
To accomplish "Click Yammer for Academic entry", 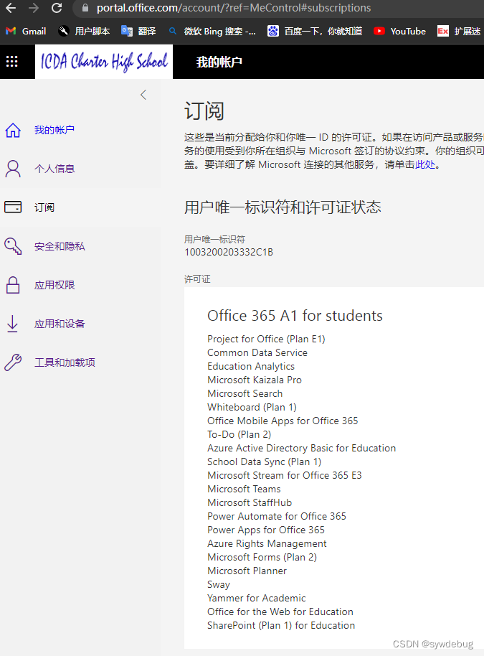I will [x=256, y=599].
